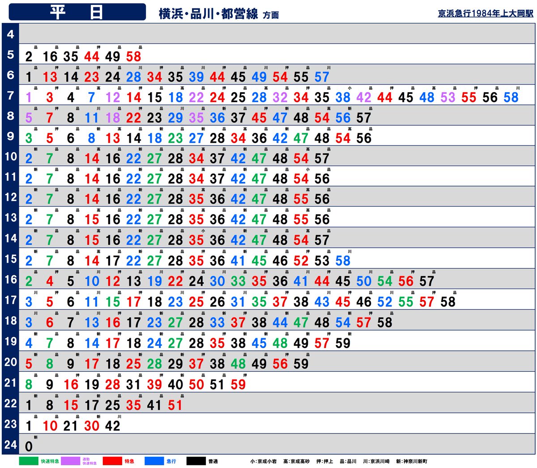Click green 48 departure in the 19 o'clock row
The height and width of the screenshot is (468, 537).
click(280, 343)
